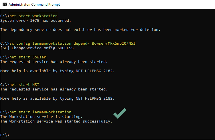Click 'NET HELPMSG 2182' line under Bowser output
Viewport: 215px width, 140px height.
(x=57, y=71)
